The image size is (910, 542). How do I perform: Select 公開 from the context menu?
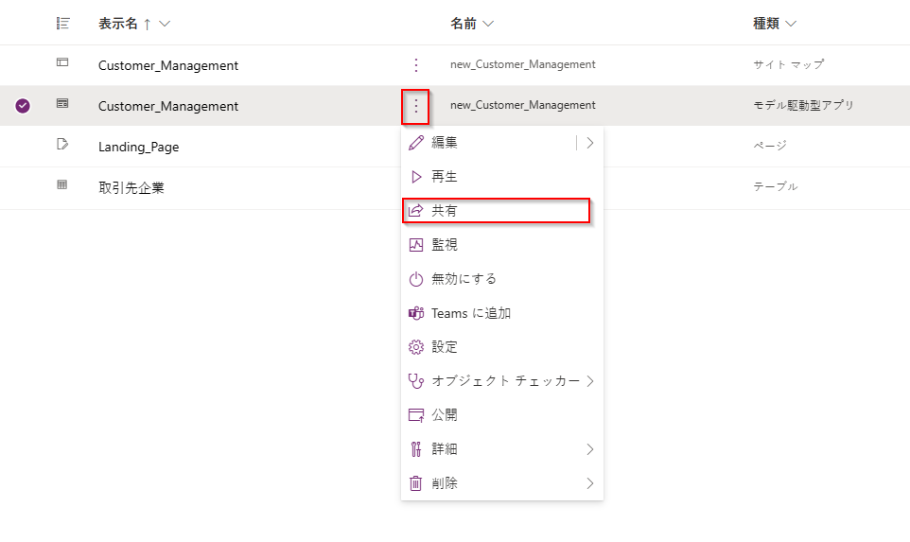pos(445,415)
